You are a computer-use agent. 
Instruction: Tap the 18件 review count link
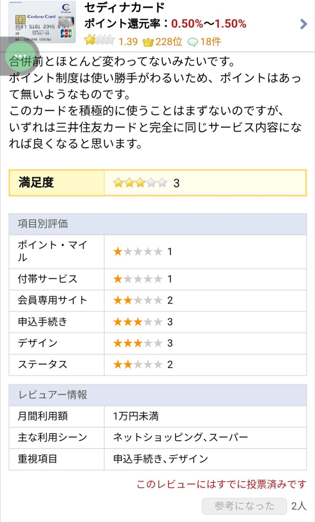(x=211, y=42)
